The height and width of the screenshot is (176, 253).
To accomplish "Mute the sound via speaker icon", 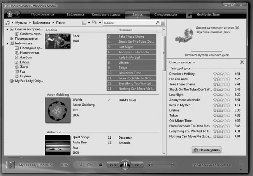I will 150,165.
